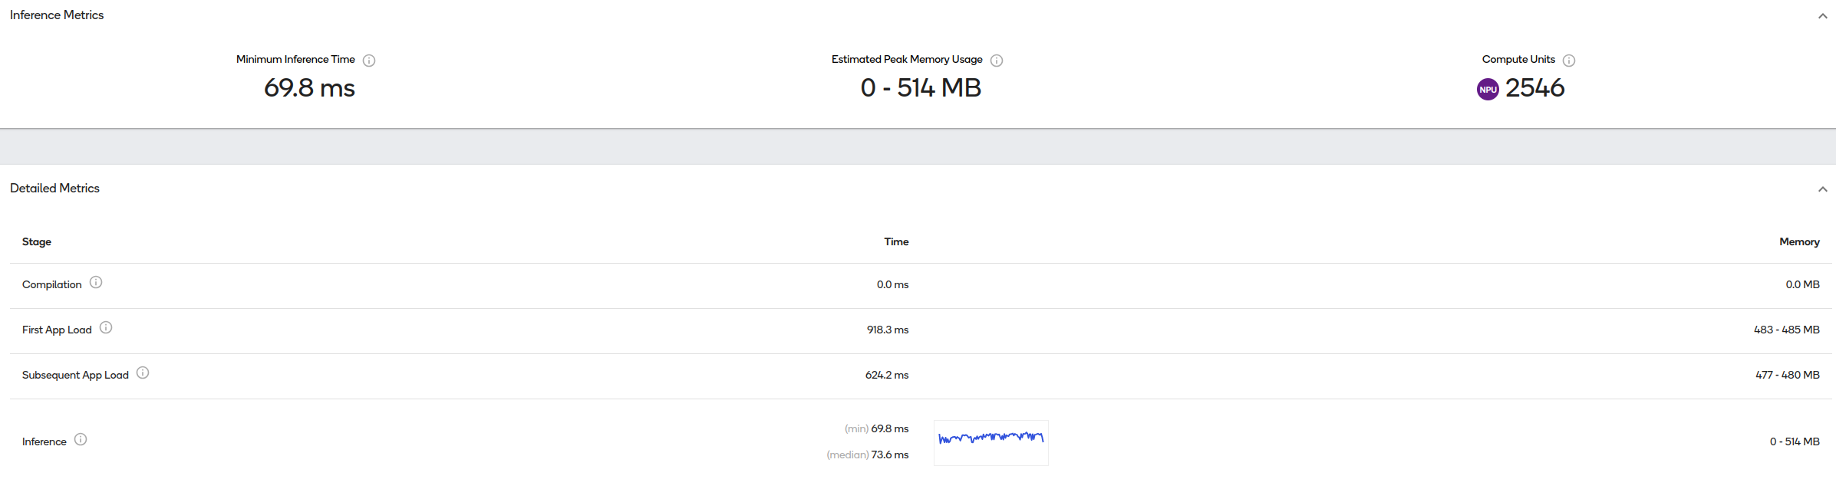Click the Subsequent App Load row label
The height and width of the screenshot is (489, 1836).
tap(75, 375)
